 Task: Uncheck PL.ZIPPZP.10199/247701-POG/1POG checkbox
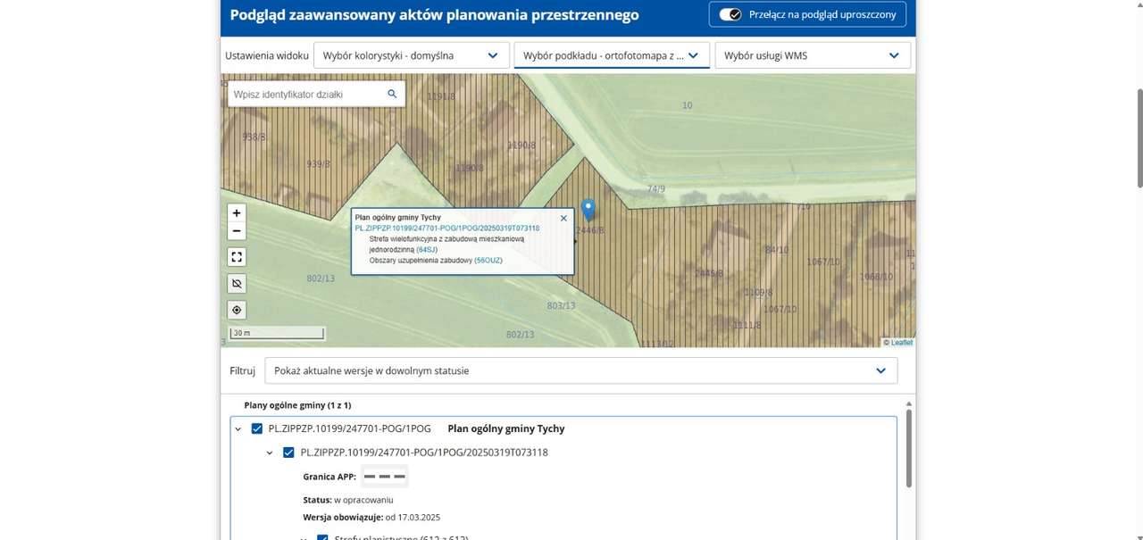[257, 428]
